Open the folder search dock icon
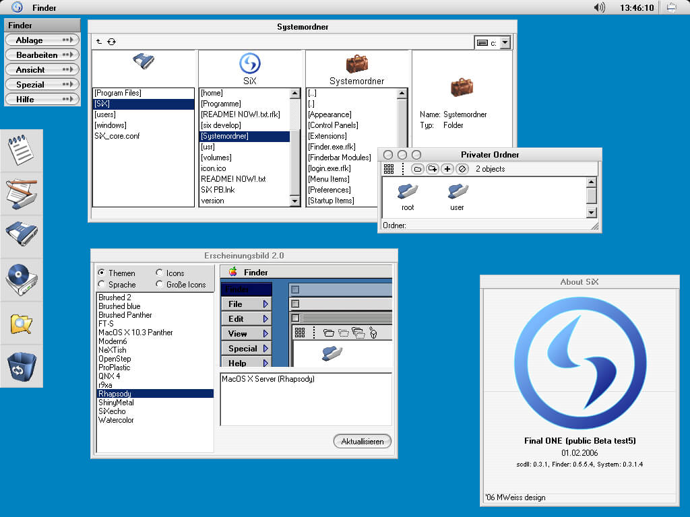690x517 pixels. (21, 324)
